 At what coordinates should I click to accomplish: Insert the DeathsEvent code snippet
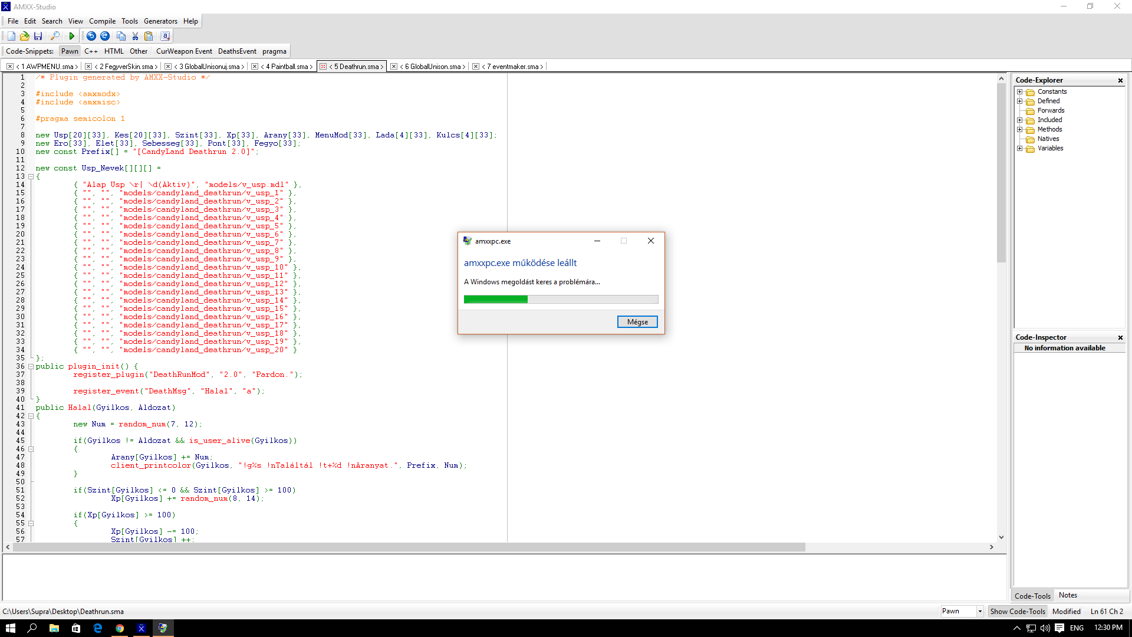tap(237, 51)
